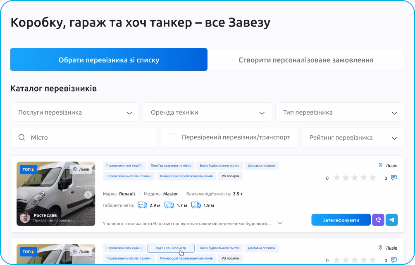Click Ростислав's avatar photo

click(x=25, y=217)
